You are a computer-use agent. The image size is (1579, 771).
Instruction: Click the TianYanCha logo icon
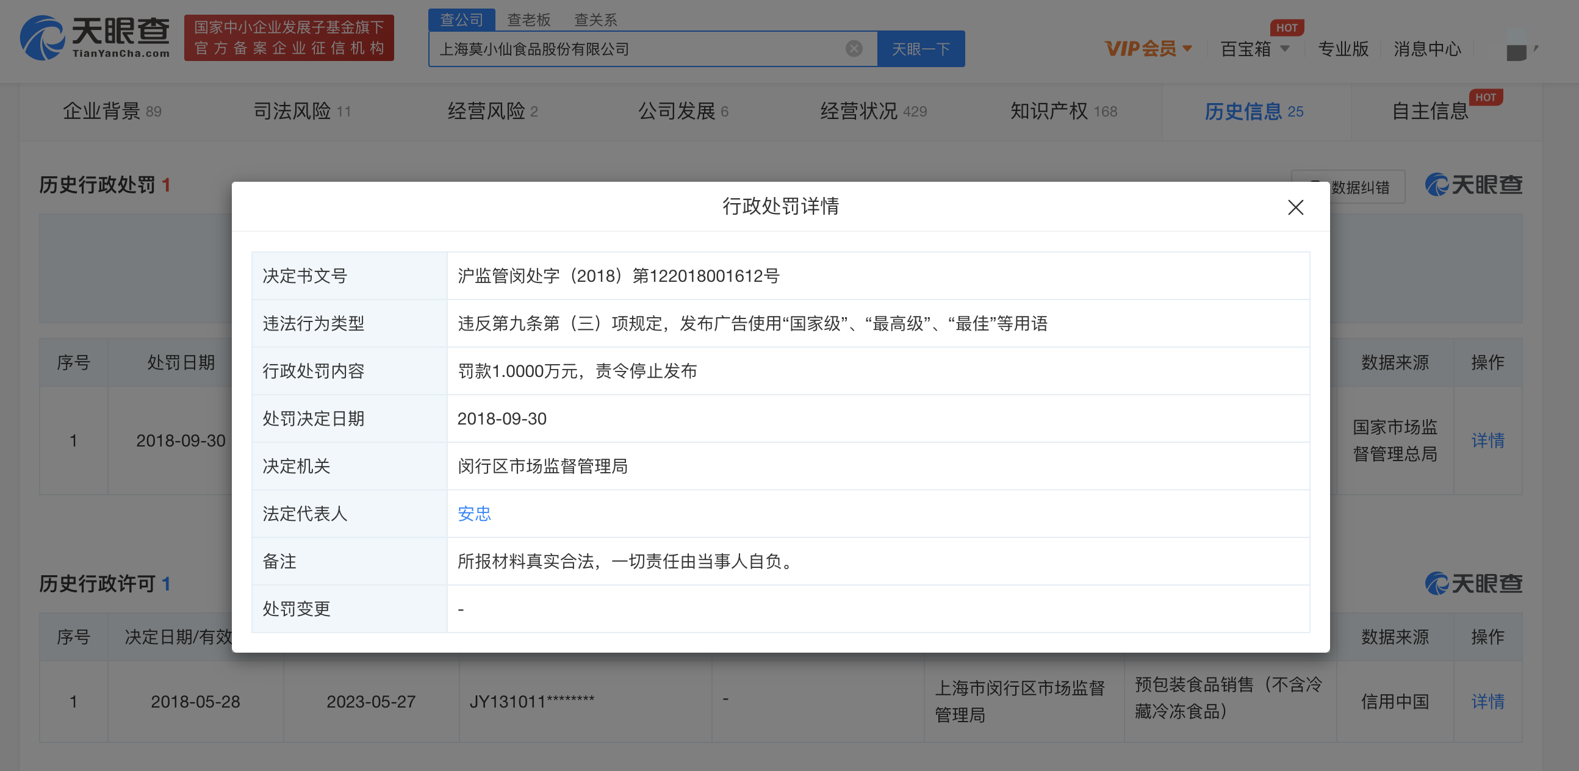41,38
